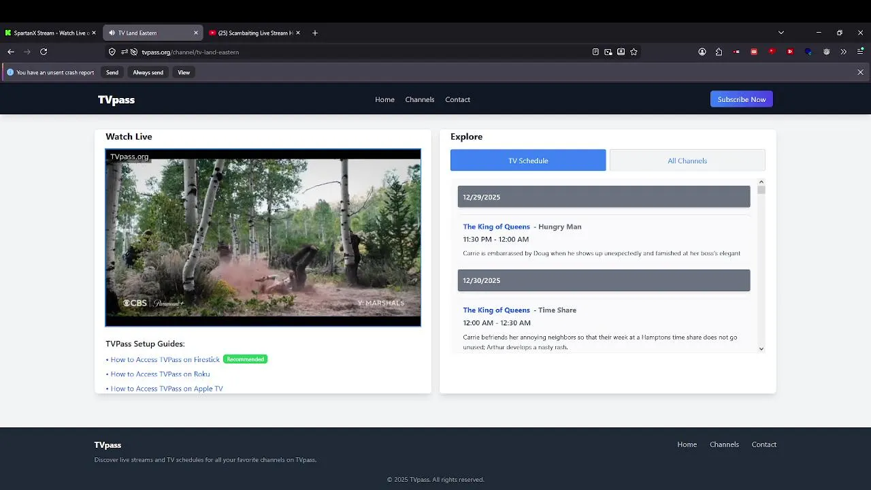The width and height of the screenshot is (871, 490).
Task: Select the TV Schedule tab
Action: (x=528, y=161)
